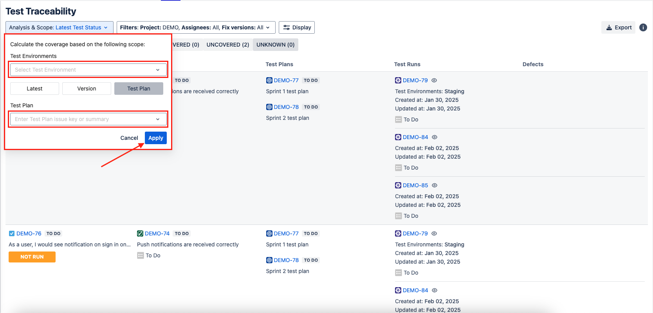Viewport: 653px width, 313px height.
Task: Switch to the UNKNOWN (0) tab
Action: coord(275,45)
